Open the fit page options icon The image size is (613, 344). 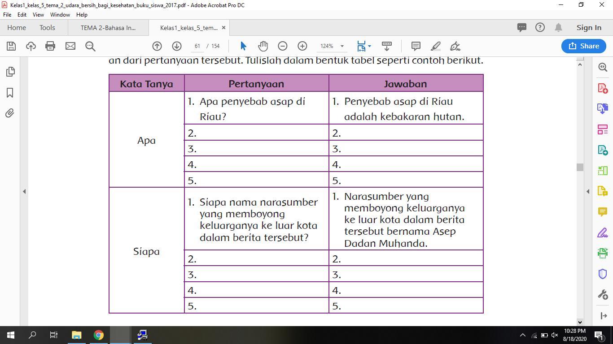(361, 46)
